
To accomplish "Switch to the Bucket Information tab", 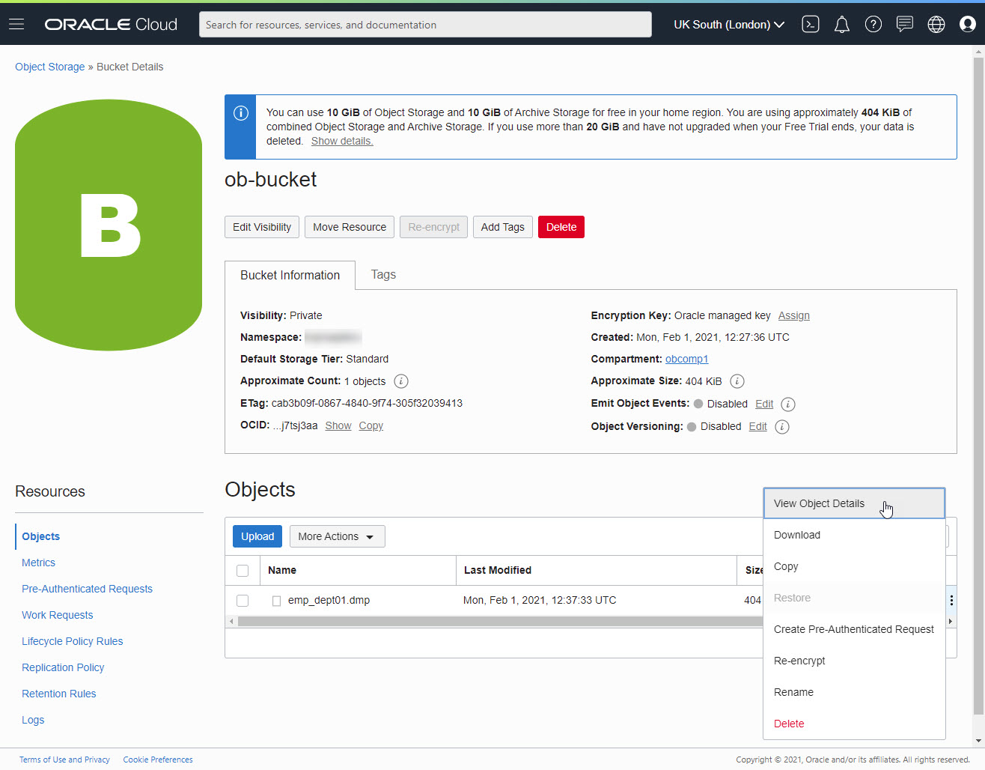I will point(290,275).
